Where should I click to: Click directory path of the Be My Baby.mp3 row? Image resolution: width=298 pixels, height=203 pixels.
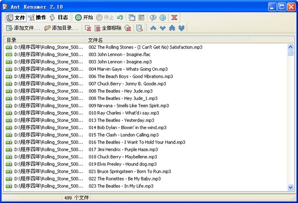(49, 179)
